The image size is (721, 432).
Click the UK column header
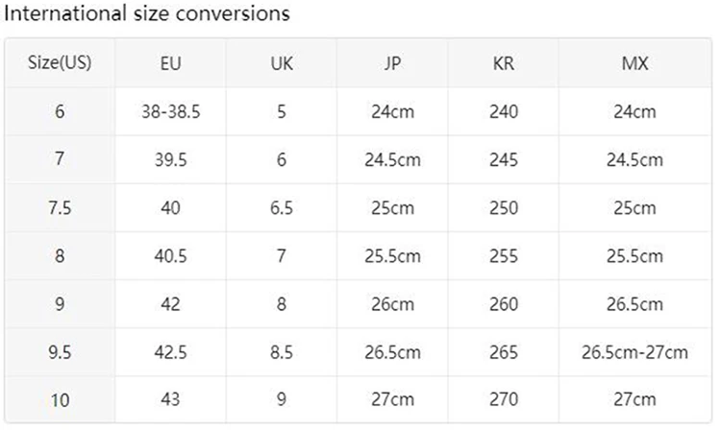282,63
